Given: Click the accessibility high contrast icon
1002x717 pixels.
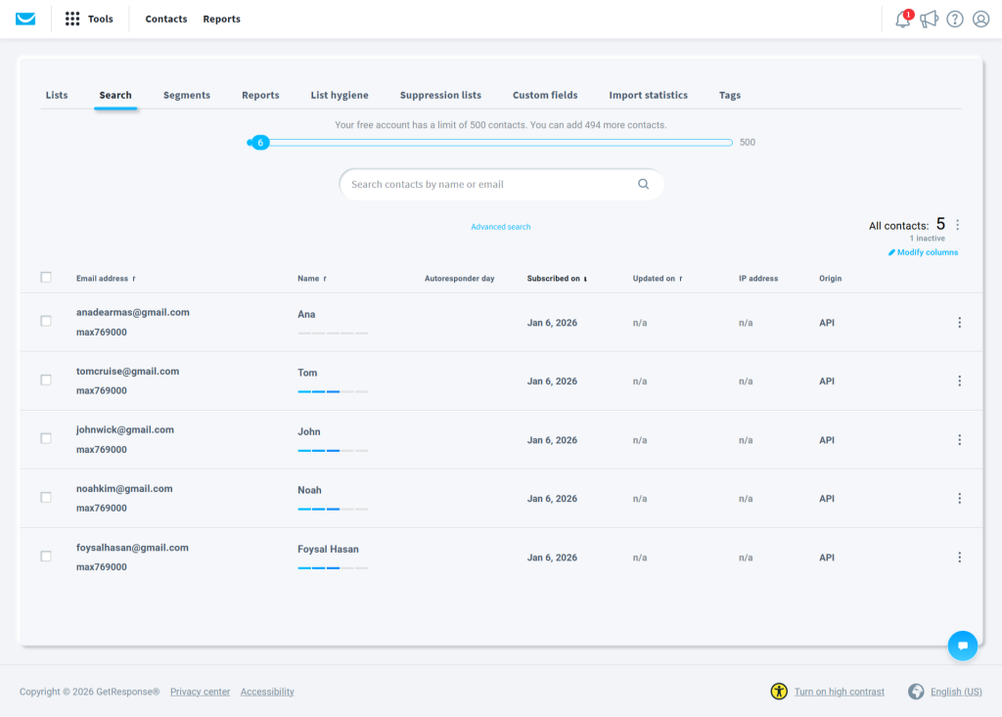Looking at the screenshot, I should pyautogui.click(x=779, y=692).
